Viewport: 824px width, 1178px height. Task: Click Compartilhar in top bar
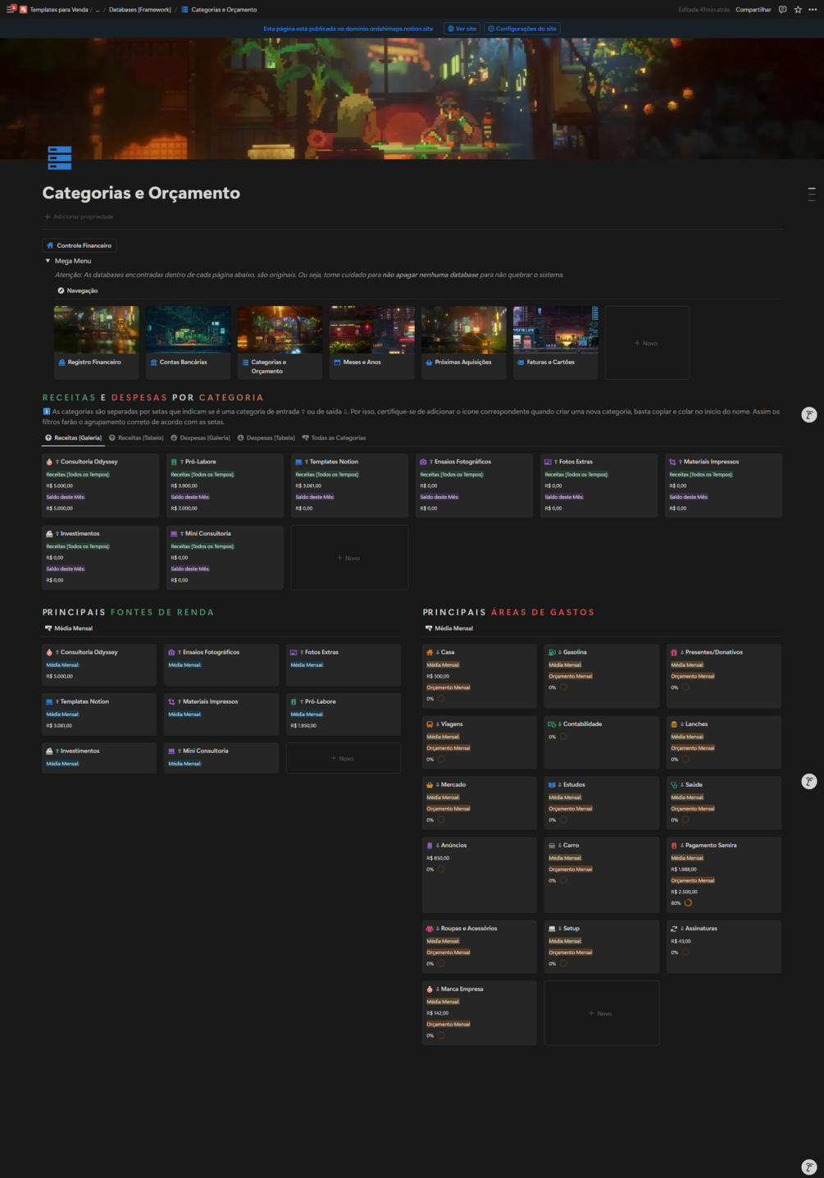pyautogui.click(x=753, y=10)
